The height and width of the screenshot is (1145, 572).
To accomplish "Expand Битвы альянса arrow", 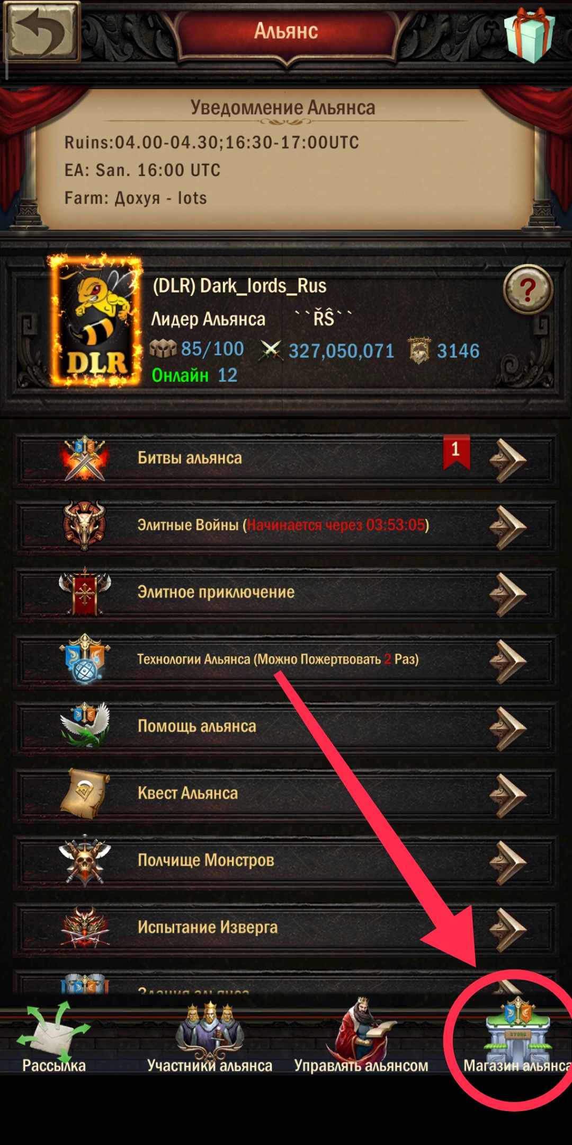I will coord(507,460).
